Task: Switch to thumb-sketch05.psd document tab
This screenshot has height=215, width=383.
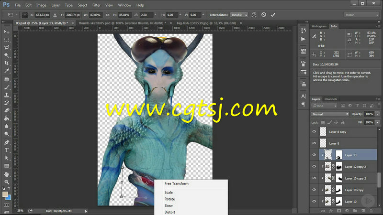Action: pyautogui.click(x=123, y=23)
